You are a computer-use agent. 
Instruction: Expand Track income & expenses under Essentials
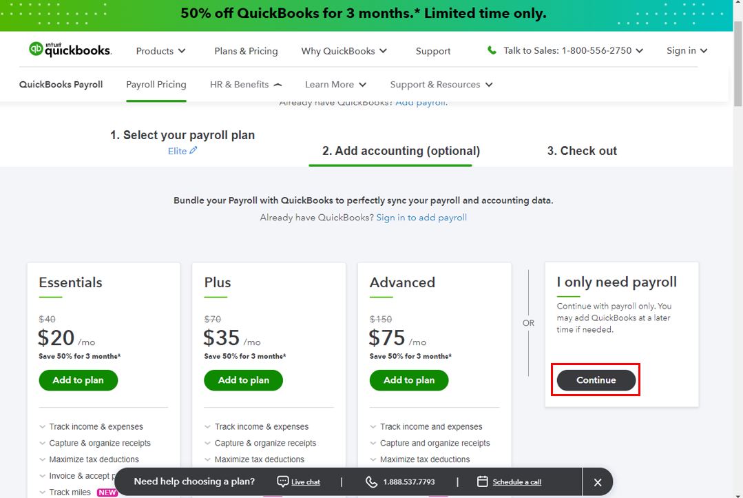[x=91, y=426]
